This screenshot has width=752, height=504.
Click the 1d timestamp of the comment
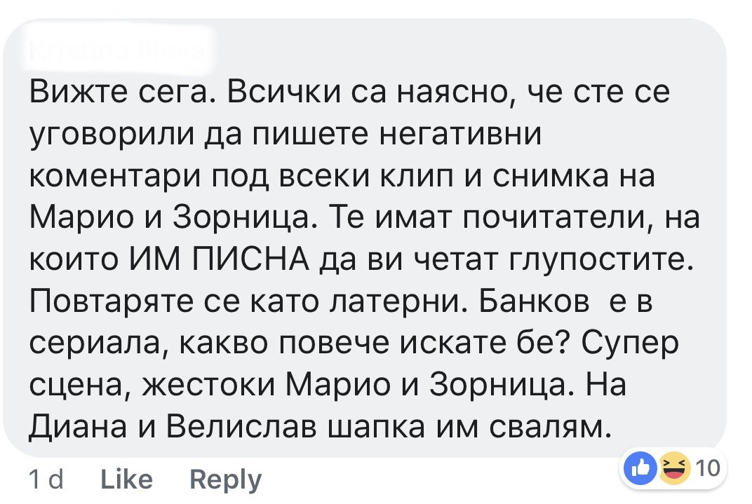48,479
